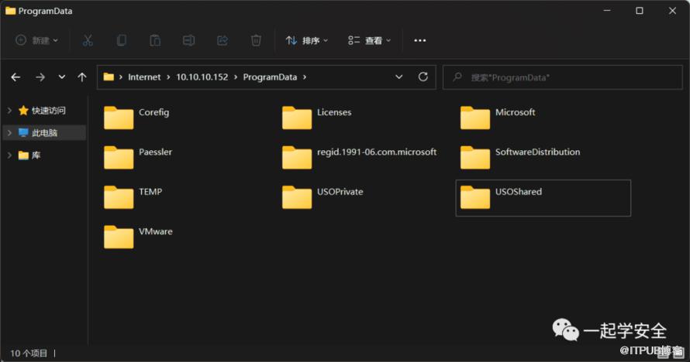Click the Rename icon in toolbar

click(x=188, y=40)
